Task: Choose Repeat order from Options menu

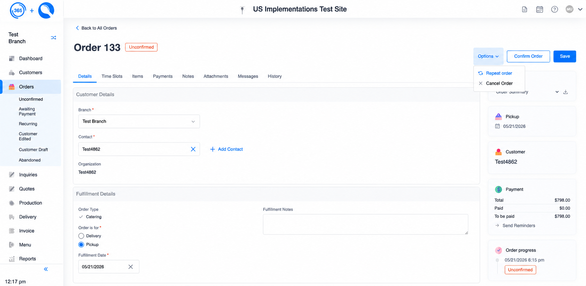Action: click(499, 73)
